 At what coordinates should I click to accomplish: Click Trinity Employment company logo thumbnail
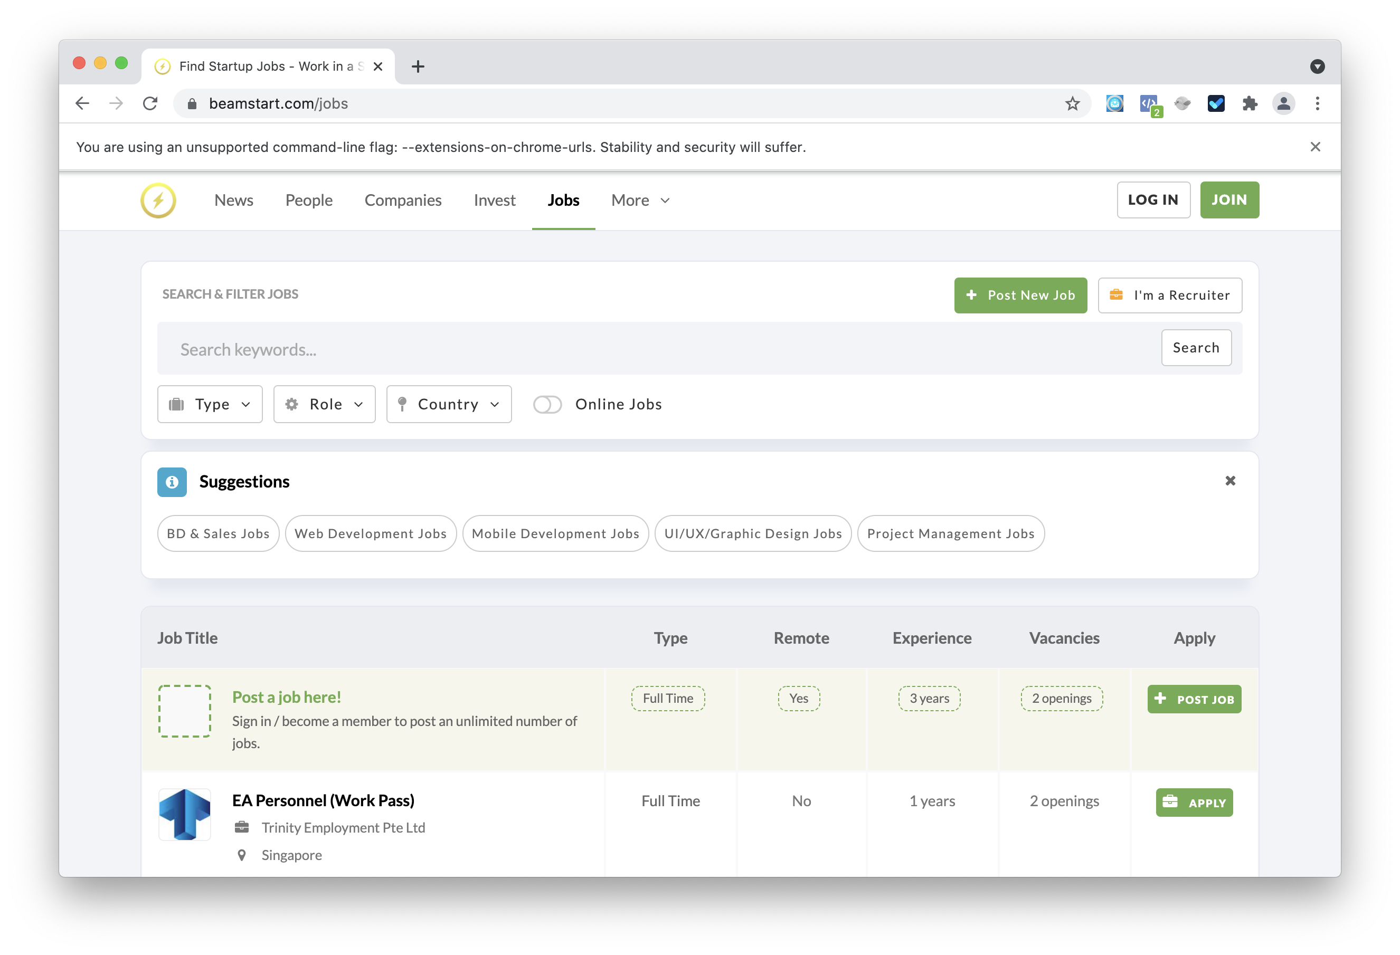pyautogui.click(x=184, y=814)
